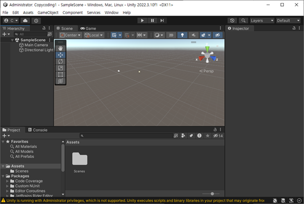Open the Assets menu
Screen dimensions: 304x204
pos(28,13)
